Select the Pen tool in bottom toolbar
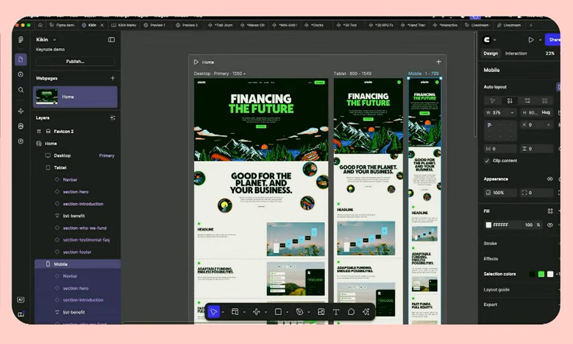Screen dimensions: 573x344 click(299, 312)
